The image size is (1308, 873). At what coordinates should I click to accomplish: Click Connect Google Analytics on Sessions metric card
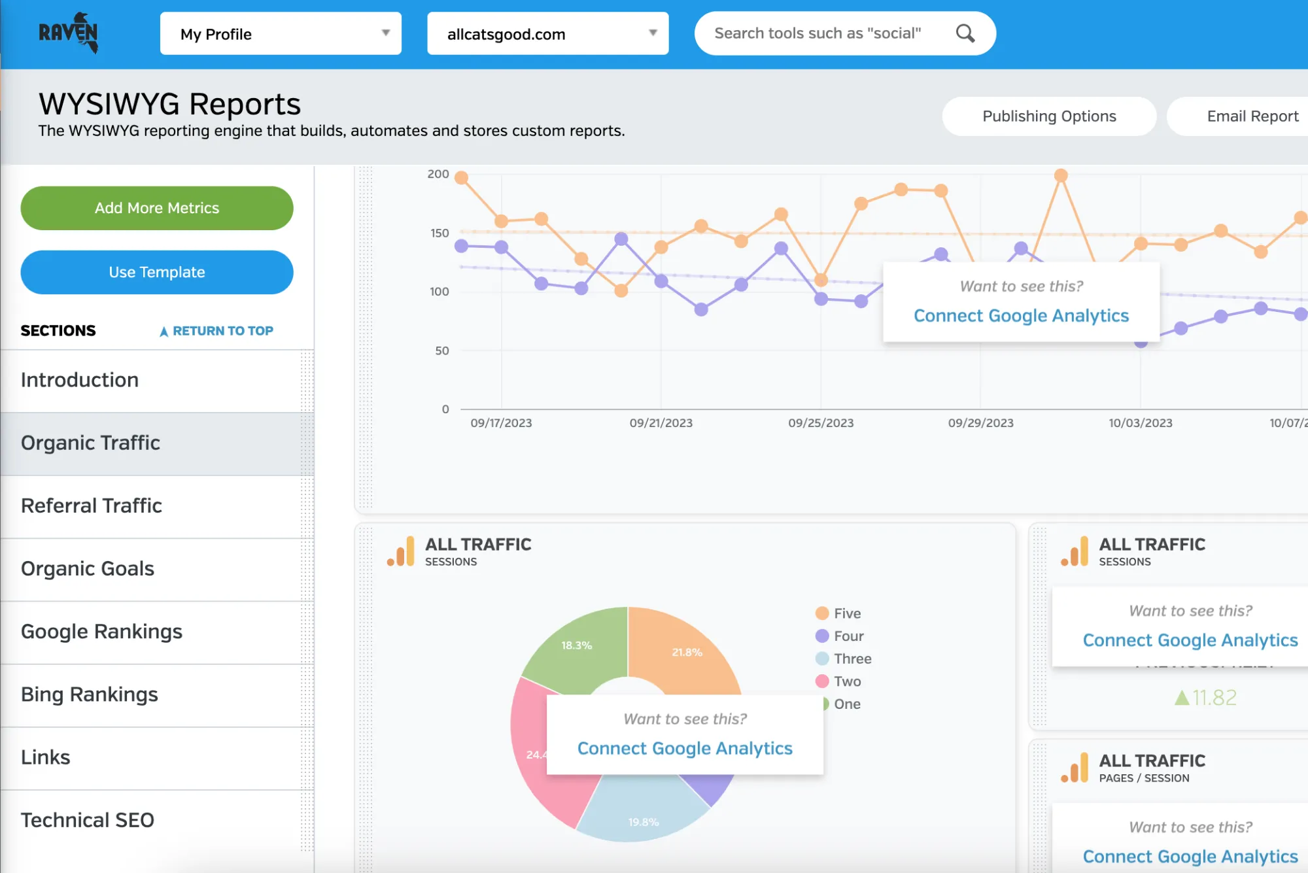pos(1190,640)
